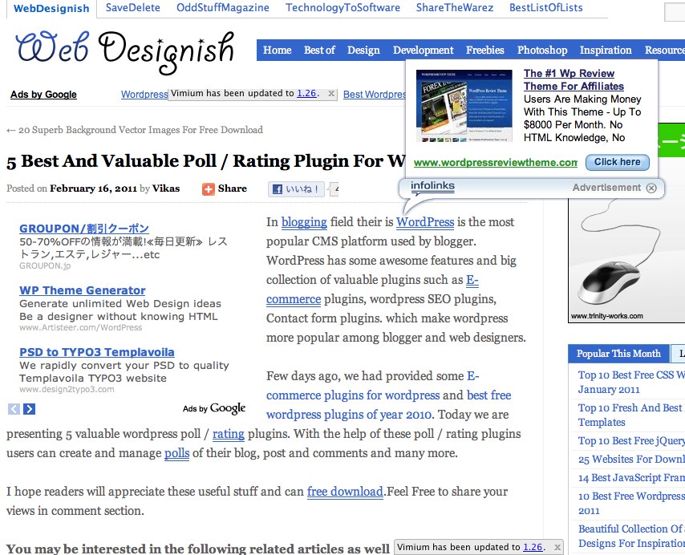685x555 pixels.
Task: Open '14 Best JavaScript Fran...' popular post
Action: click(x=631, y=478)
